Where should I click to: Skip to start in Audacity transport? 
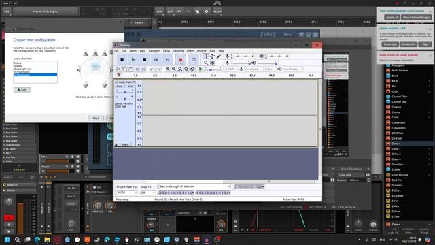tap(156, 59)
